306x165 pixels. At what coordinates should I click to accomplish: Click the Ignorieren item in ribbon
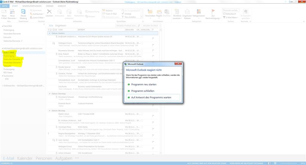click(x=36, y=10)
